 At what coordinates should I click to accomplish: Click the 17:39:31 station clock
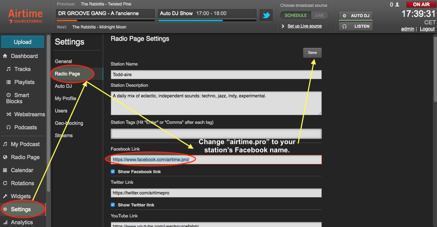(x=418, y=14)
